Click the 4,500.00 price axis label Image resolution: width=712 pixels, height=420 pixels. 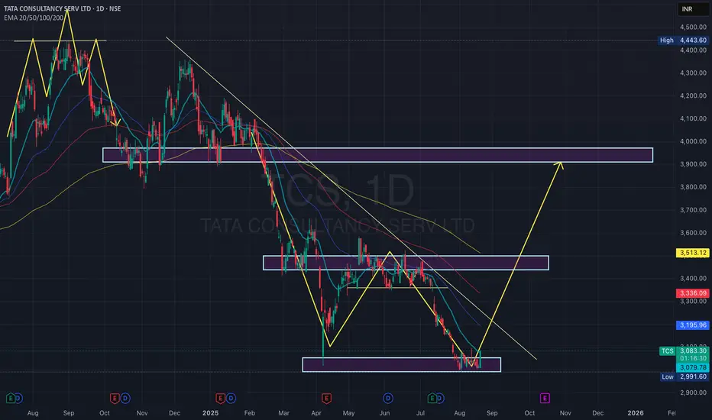tap(693, 27)
